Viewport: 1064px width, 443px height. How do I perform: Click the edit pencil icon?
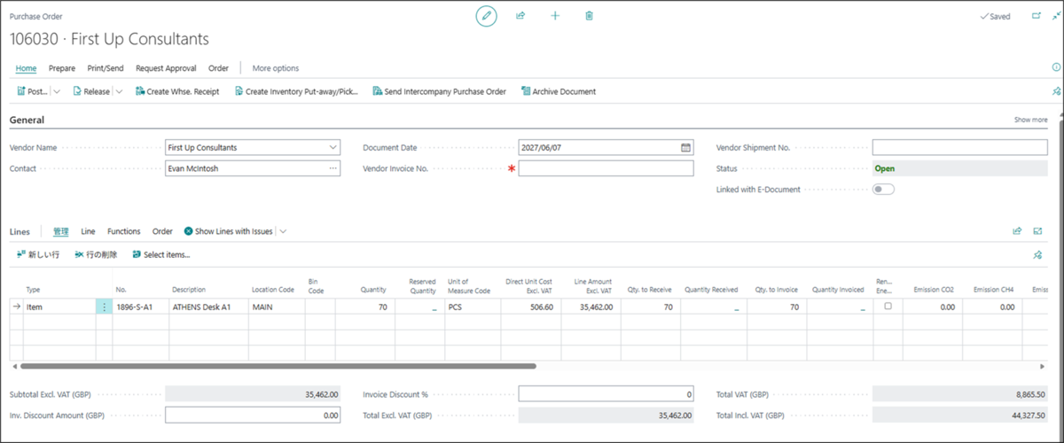(486, 16)
